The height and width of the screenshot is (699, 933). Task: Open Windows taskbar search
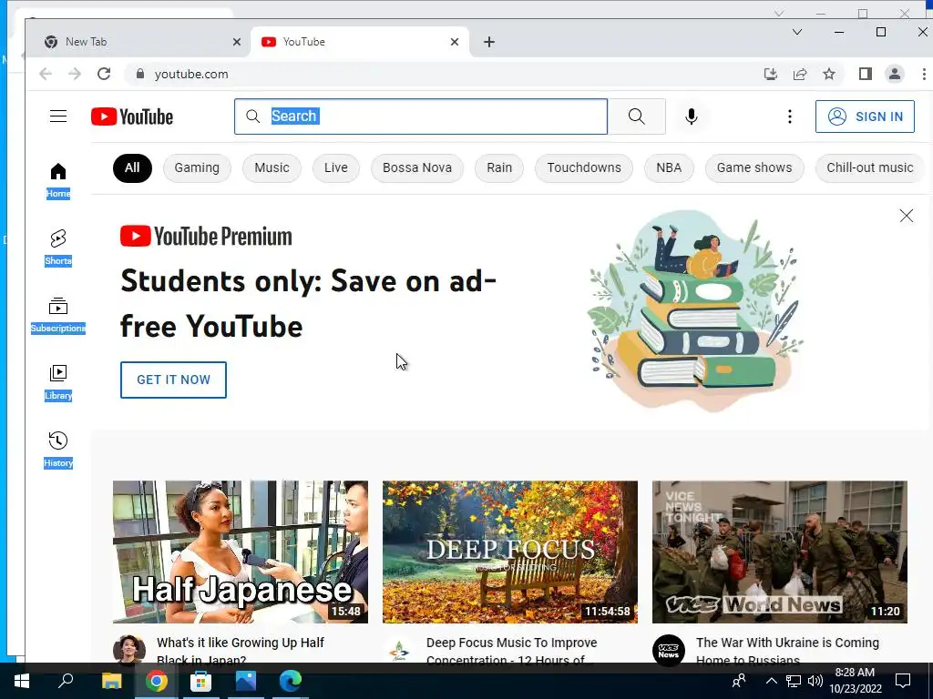click(x=66, y=681)
